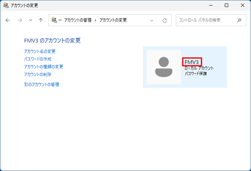Image resolution: width=251 pixels, height=171 pixels.
Task: Open アカウント名の変更 link
Action: [40, 51]
